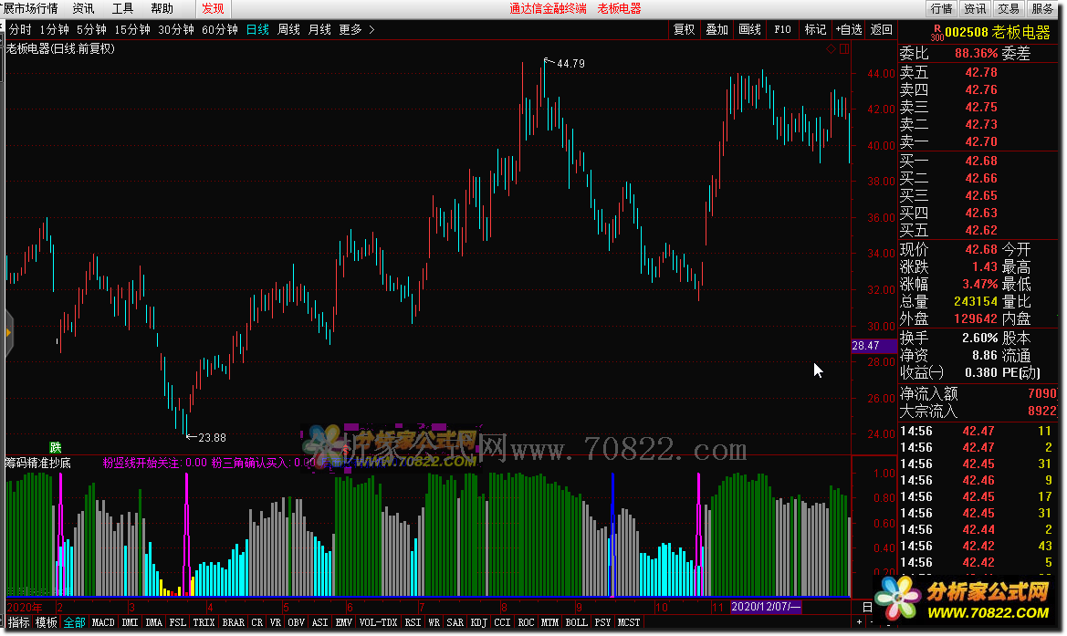Screen dimensions: 1067x636
Task: Add stock with +自选 button
Action: pyautogui.click(x=849, y=29)
